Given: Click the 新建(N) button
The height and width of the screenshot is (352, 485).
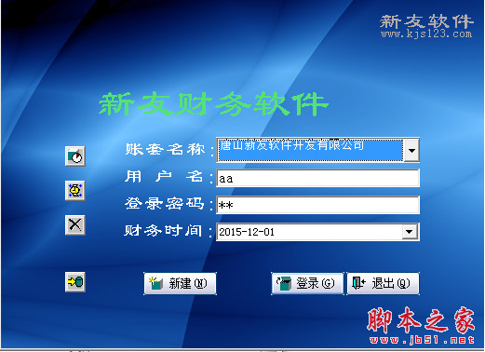Looking at the screenshot, I should point(180,283).
